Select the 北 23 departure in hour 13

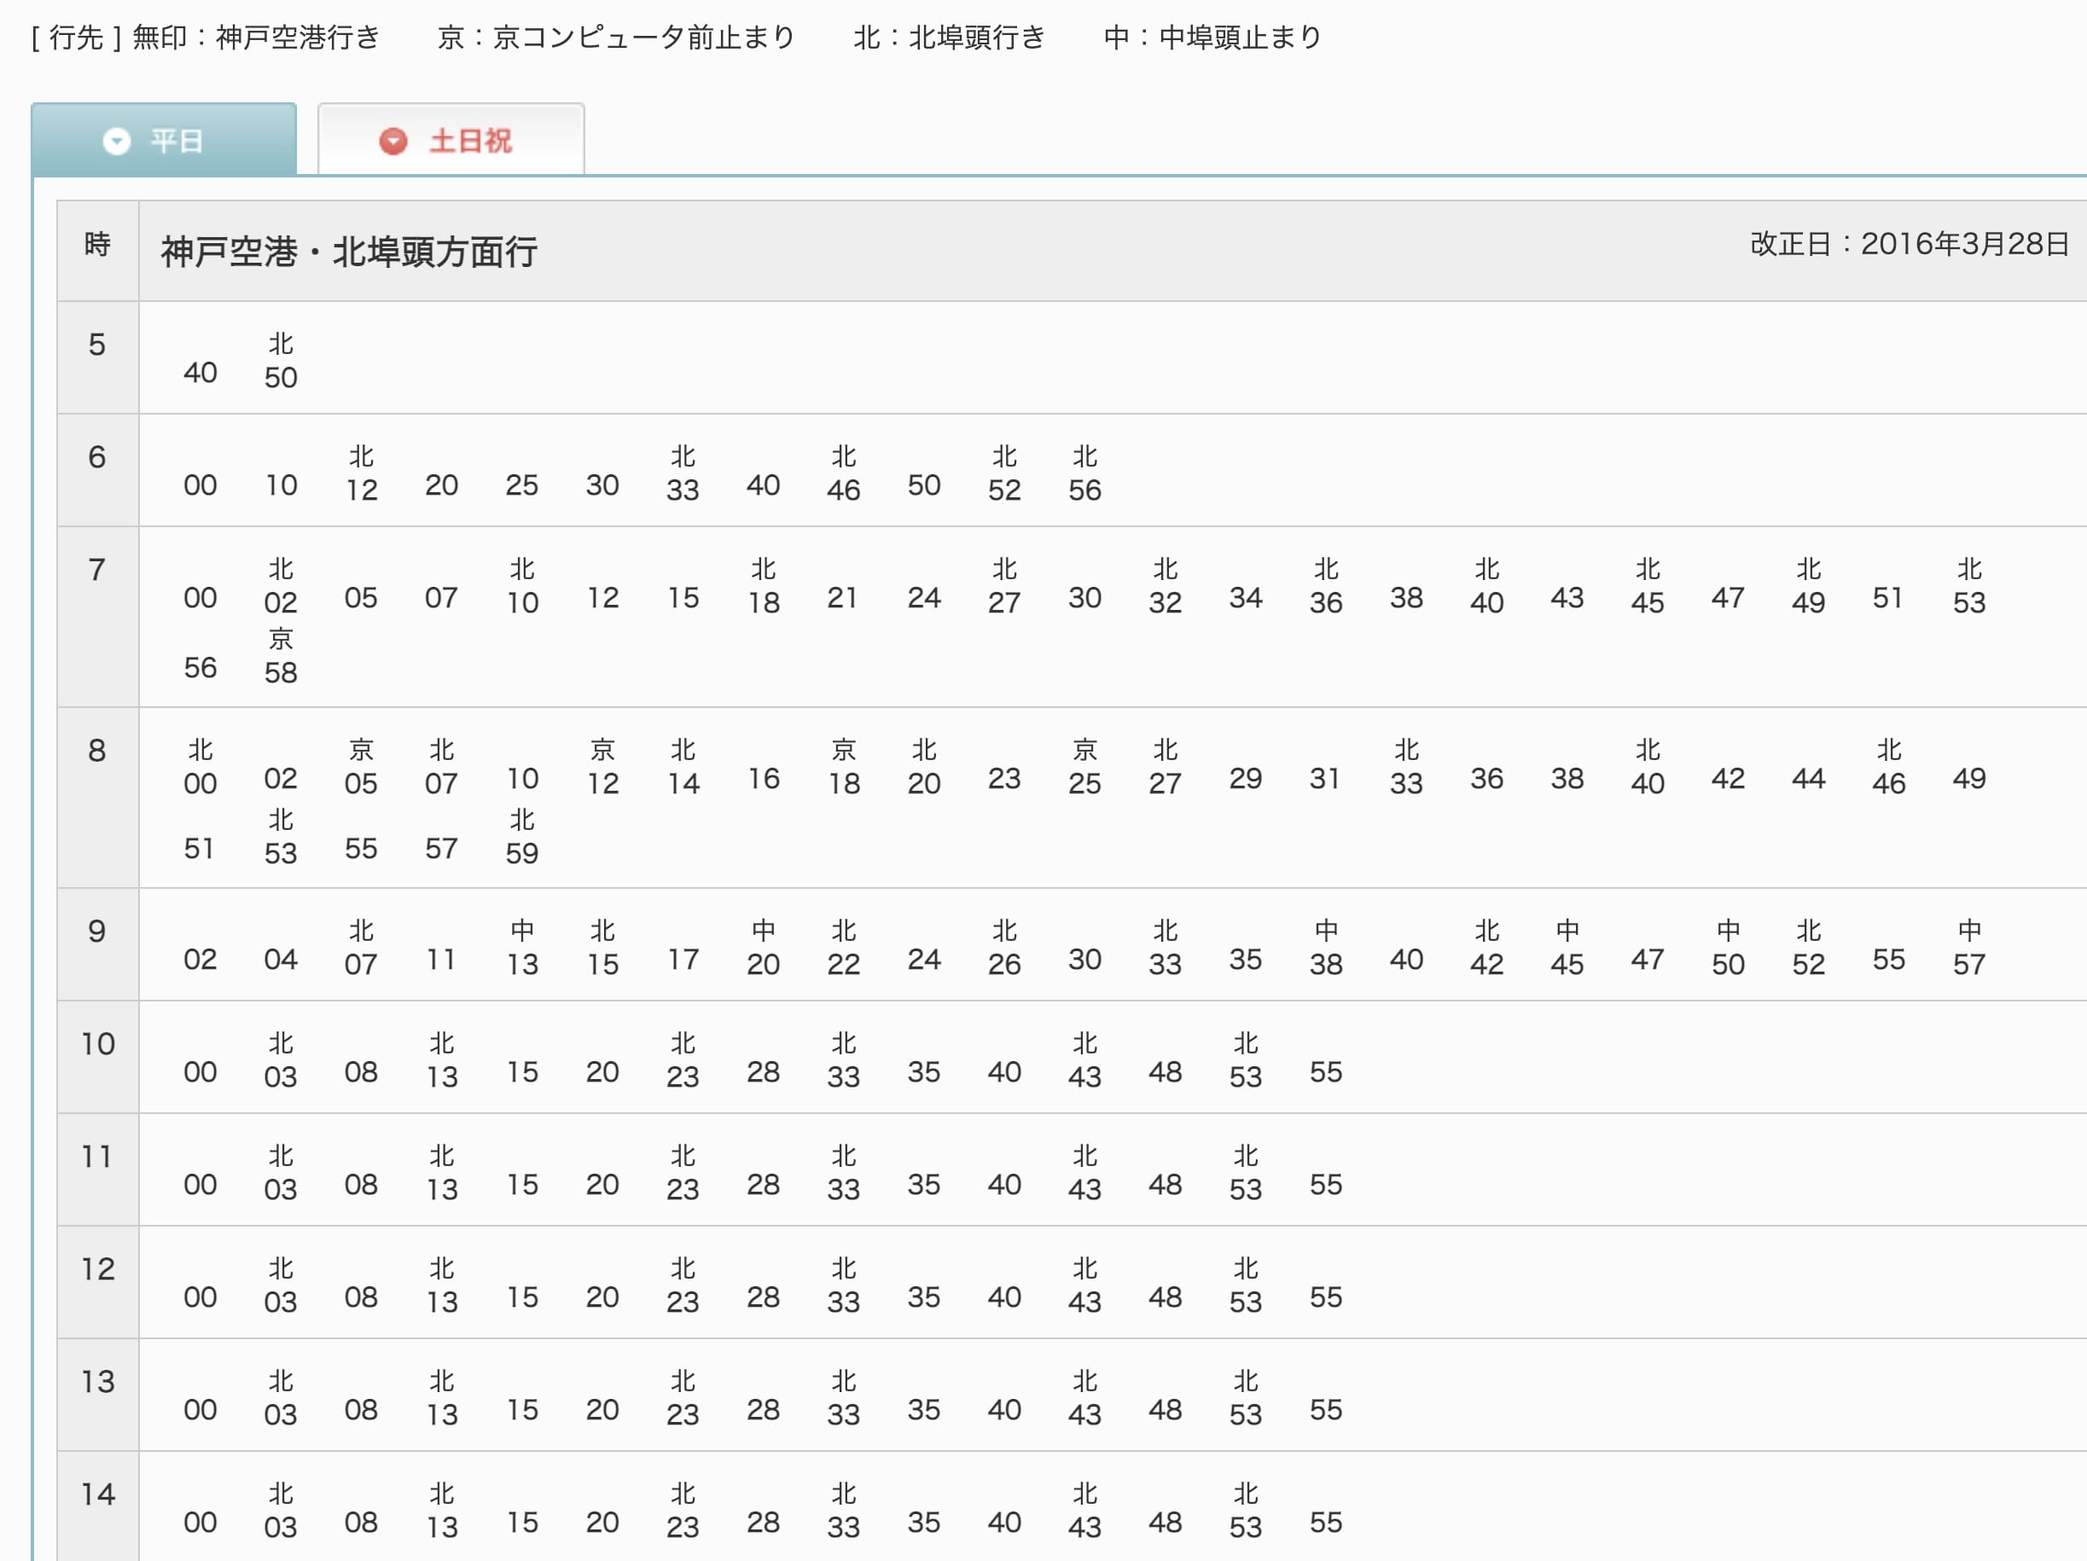click(x=683, y=1398)
